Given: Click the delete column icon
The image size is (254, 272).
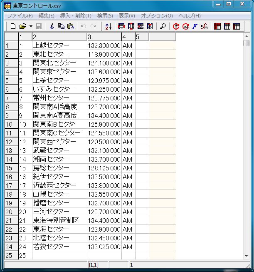Looking at the screenshot, I should pos(150,26).
